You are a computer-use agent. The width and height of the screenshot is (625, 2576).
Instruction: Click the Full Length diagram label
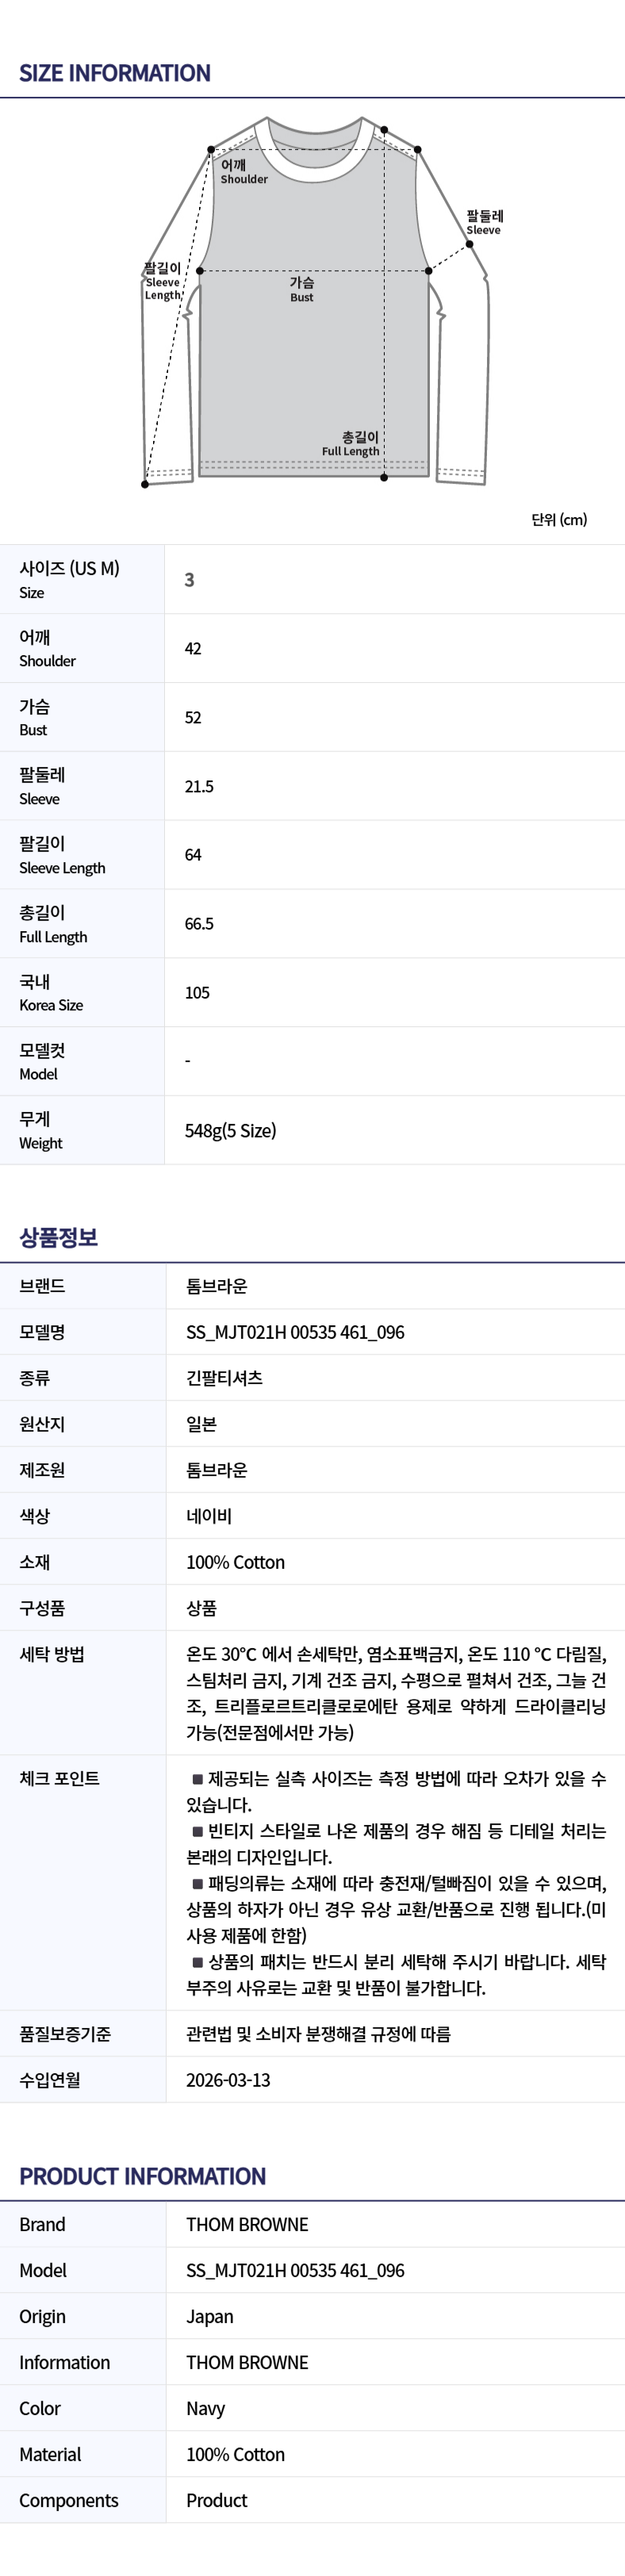click(351, 444)
